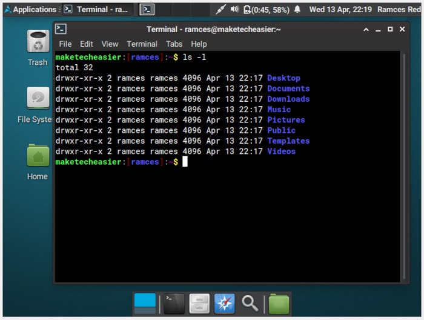Image resolution: width=424 pixels, height=320 pixels.
Task: Maximize the Terminal window
Action: point(390,29)
